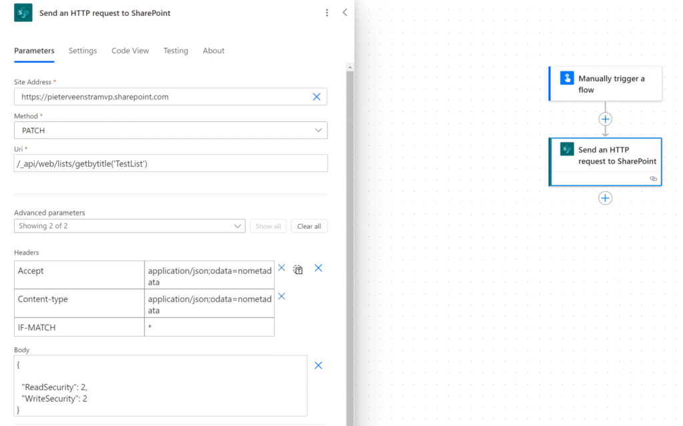Image resolution: width=683 pixels, height=426 pixels.
Task: Open the About tab
Action: [x=213, y=51]
